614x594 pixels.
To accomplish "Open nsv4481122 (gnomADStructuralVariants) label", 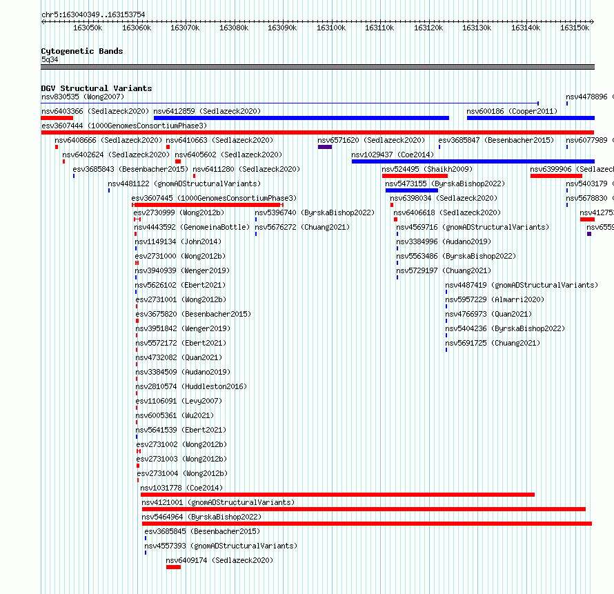I will click(x=184, y=184).
